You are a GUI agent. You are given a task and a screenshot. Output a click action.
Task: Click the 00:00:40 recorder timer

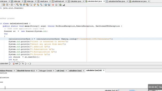[153, 87]
